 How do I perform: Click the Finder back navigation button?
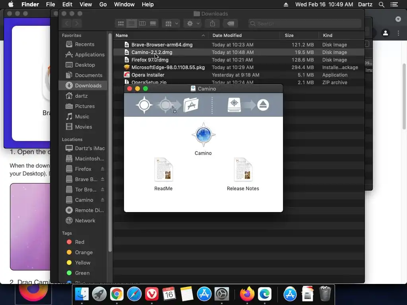tap(67, 23)
